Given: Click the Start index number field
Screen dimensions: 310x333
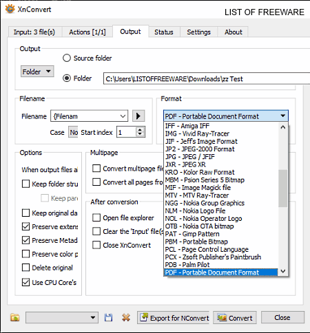Looking at the screenshot, I should (x=127, y=132).
